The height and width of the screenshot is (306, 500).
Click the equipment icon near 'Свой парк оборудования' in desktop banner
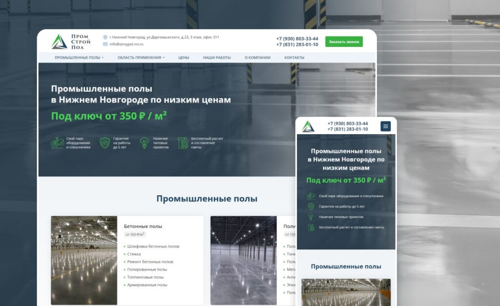(58, 143)
